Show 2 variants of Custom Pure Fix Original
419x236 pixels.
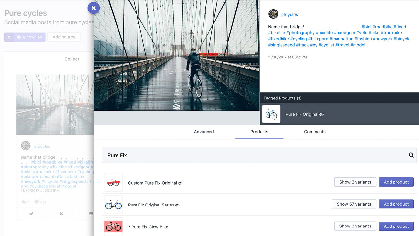pos(355,182)
